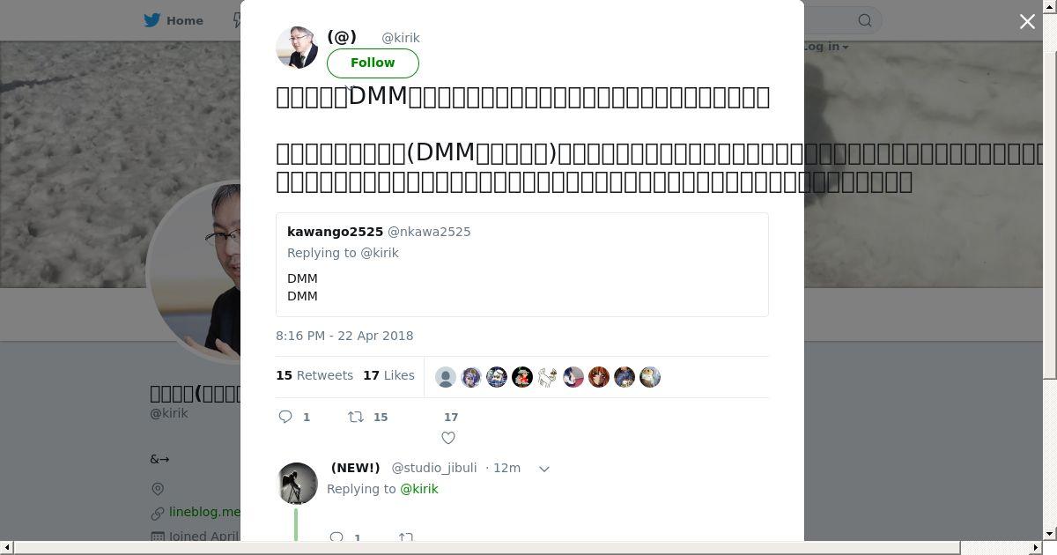Open the Twitter Home tab
The width and height of the screenshot is (1057, 555).
tap(174, 20)
